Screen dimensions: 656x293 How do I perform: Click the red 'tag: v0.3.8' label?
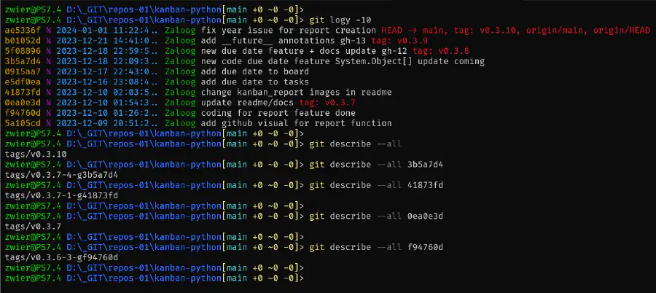(440, 51)
